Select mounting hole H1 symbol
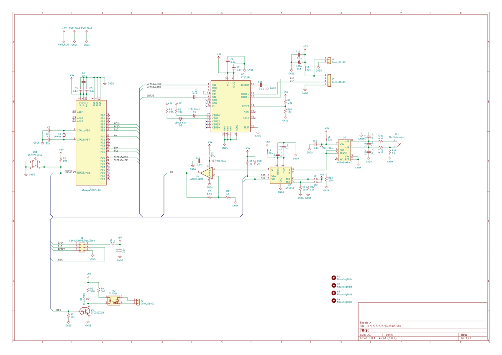The image size is (502, 355). [x=333, y=278]
